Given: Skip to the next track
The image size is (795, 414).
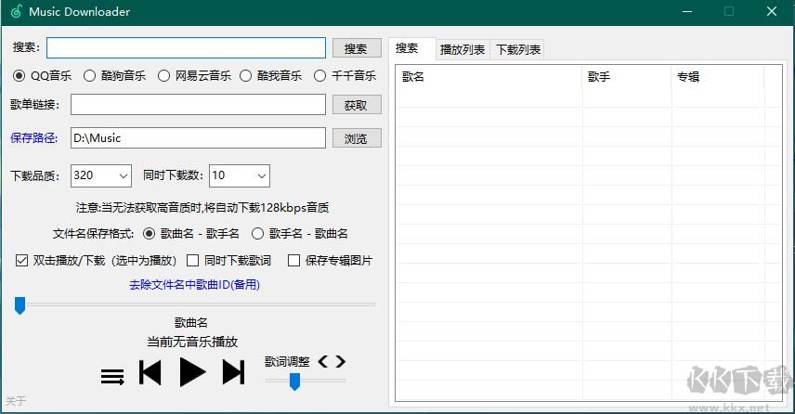Looking at the screenshot, I should 233,373.
